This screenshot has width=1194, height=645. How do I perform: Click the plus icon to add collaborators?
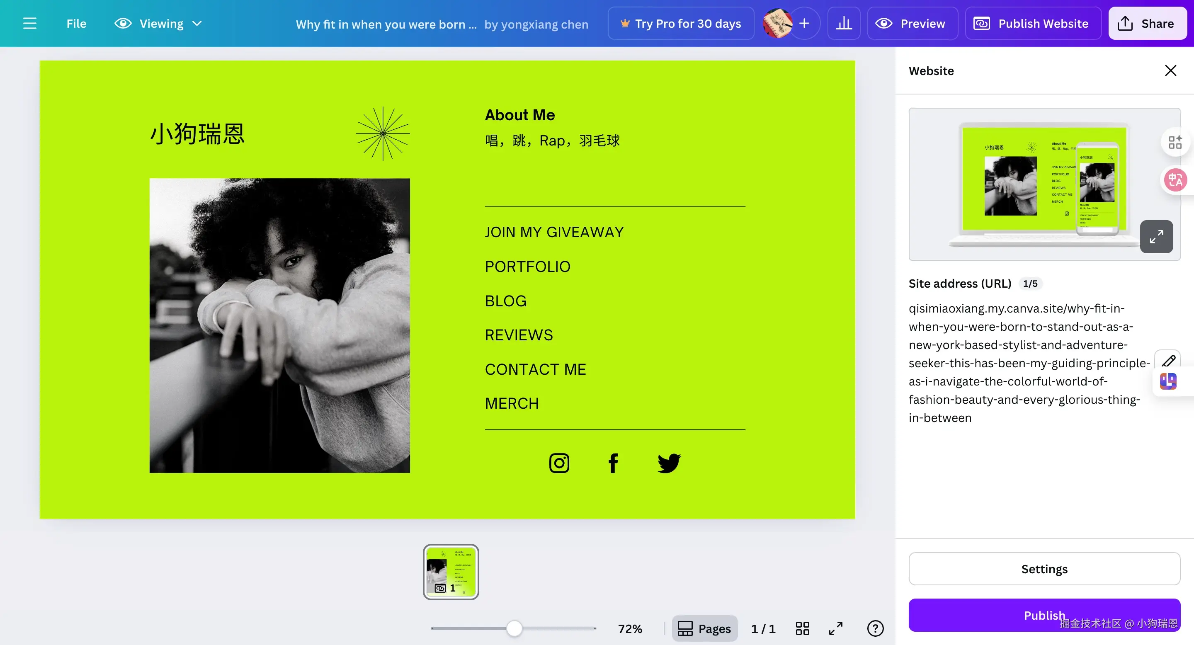tap(804, 23)
